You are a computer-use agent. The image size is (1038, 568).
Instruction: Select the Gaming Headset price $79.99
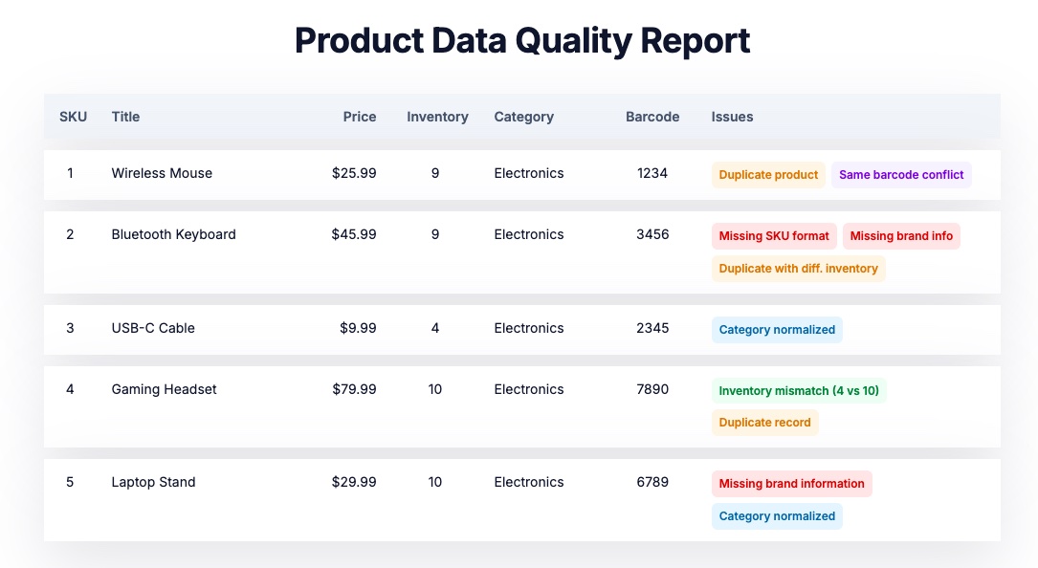click(354, 389)
